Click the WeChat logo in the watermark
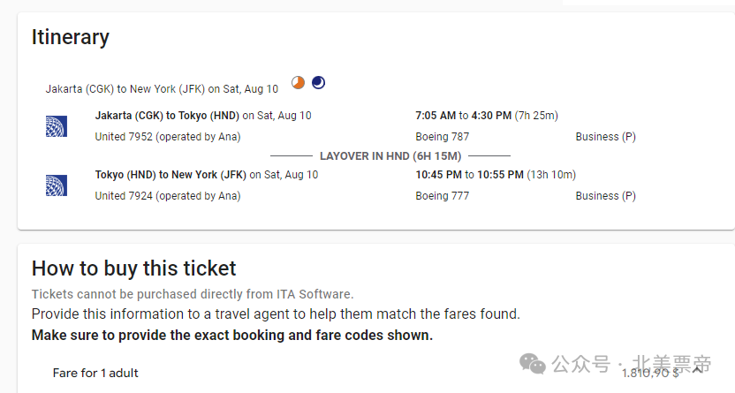Screen dimensions: 735x393 (x=533, y=364)
